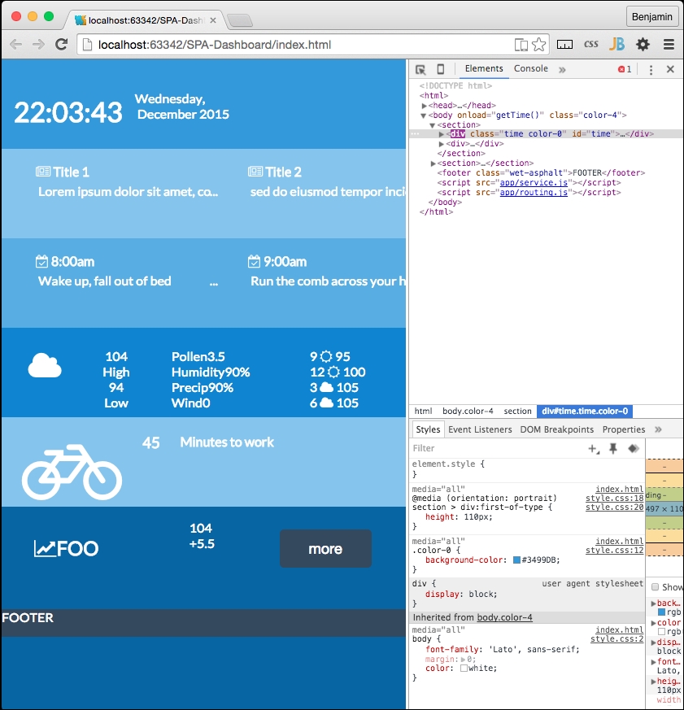Screen dimensions: 684x710
Task: Select the localhost SPA-Dashboard browser tab
Action: pos(145,20)
